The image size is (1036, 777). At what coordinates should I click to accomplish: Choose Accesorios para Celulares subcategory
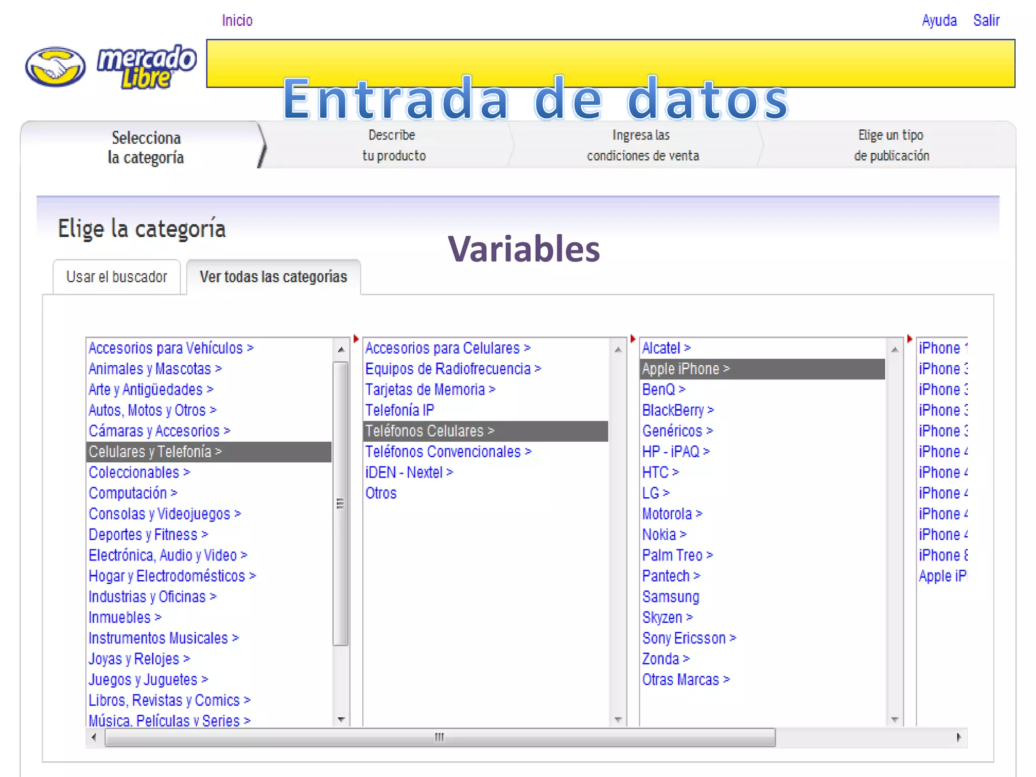tap(448, 348)
